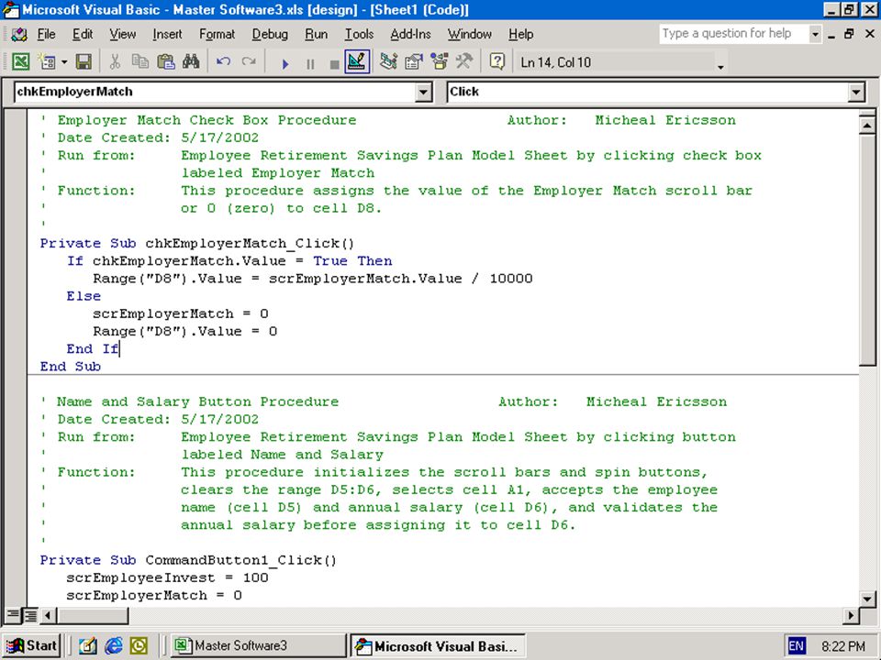Click the Reset stop icon
The width and height of the screenshot is (881, 660).
pos(334,63)
